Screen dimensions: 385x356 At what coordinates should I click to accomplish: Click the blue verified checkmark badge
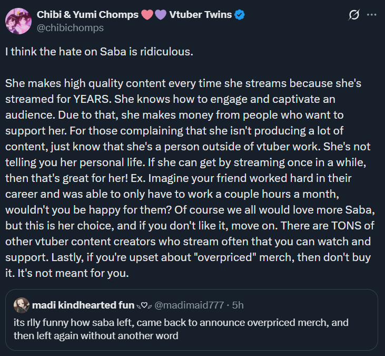pos(240,15)
